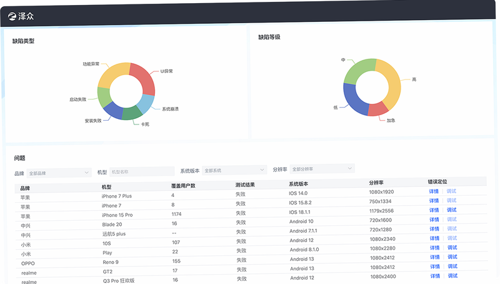
Task: Click 调试 for 10S row
Action: (452, 238)
